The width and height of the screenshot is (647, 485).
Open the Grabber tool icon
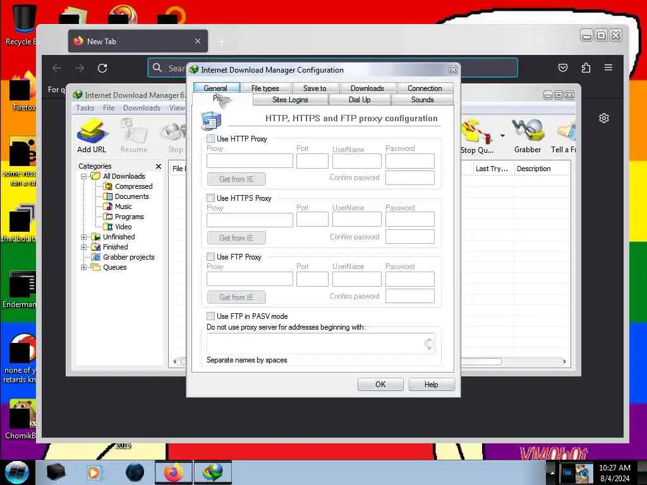click(528, 136)
